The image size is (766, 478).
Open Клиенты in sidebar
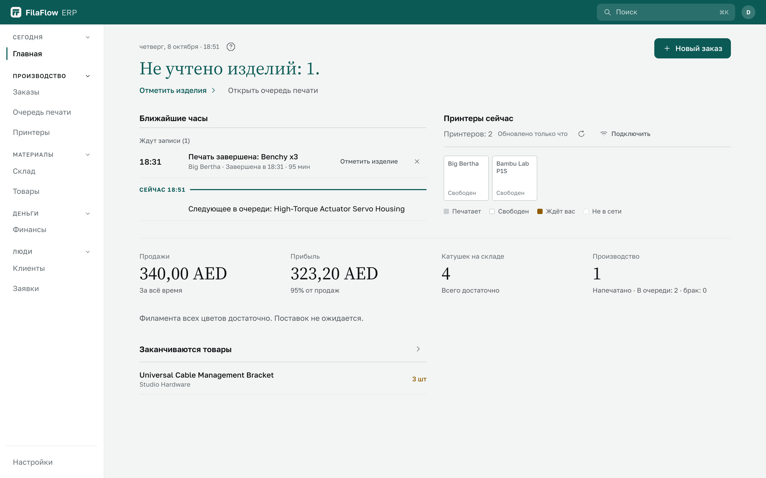[x=52, y=268]
